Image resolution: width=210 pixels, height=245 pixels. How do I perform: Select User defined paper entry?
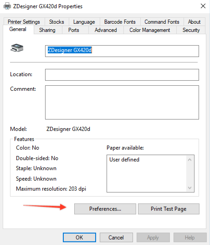point(124,160)
